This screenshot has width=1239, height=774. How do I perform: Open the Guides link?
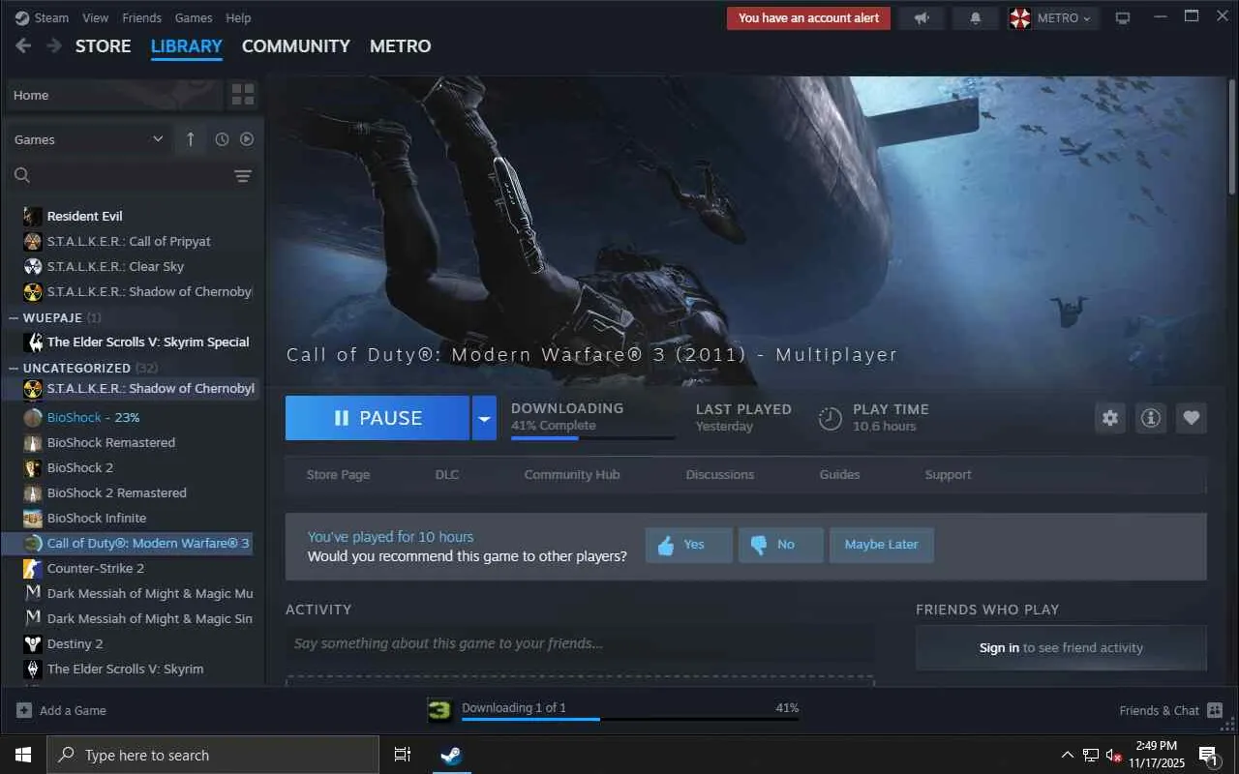coord(839,474)
